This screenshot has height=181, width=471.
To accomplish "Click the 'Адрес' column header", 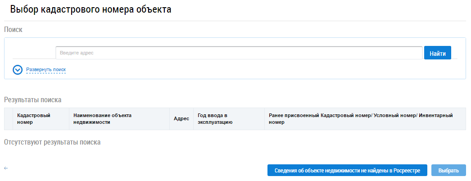I will (x=181, y=119).
